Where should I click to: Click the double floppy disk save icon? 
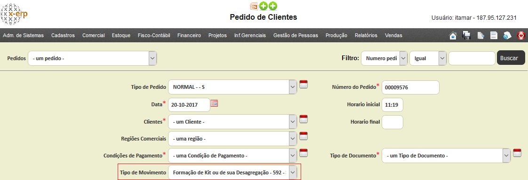click(x=466, y=35)
